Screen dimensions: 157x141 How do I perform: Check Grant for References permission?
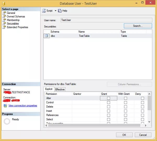point(109,115)
